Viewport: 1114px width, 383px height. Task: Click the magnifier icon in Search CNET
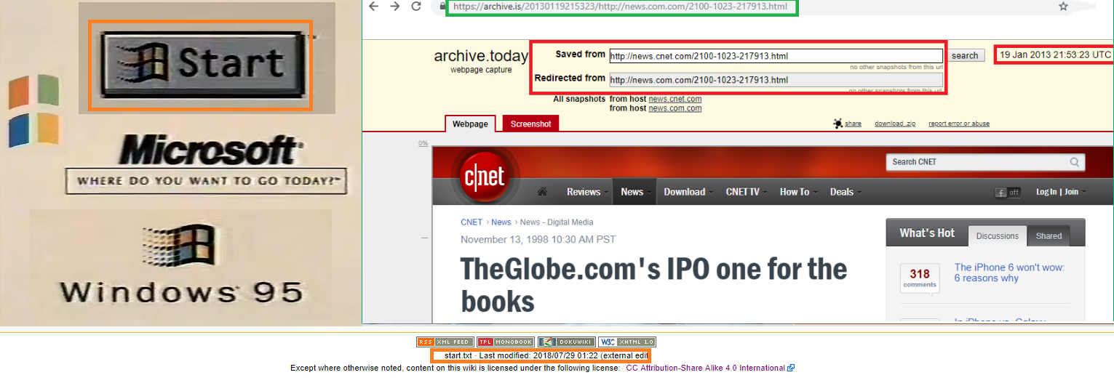(x=1075, y=162)
